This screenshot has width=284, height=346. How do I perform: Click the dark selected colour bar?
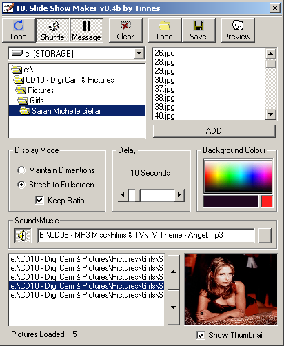tap(231, 201)
